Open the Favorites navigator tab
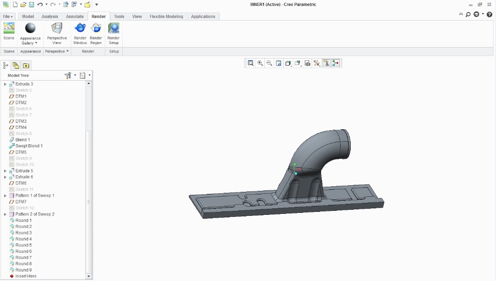 pyautogui.click(x=26, y=66)
